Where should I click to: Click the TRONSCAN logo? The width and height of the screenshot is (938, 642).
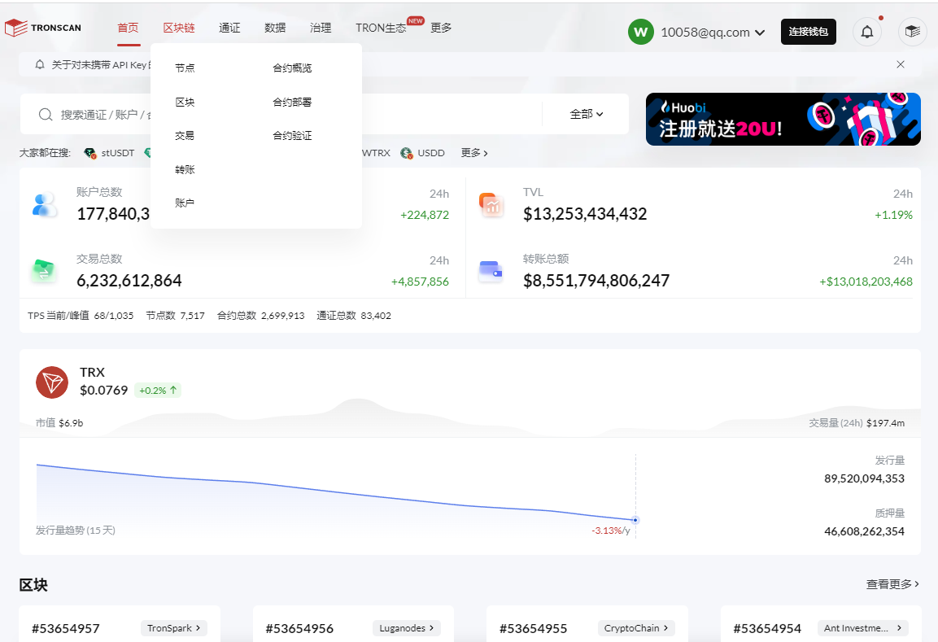tap(43, 28)
